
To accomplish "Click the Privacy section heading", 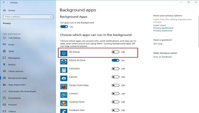I will click(x=7, y=23).
